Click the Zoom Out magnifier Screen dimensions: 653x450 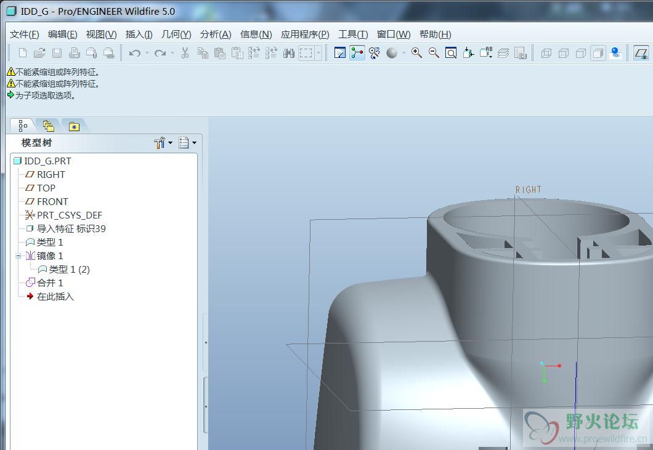tap(434, 53)
